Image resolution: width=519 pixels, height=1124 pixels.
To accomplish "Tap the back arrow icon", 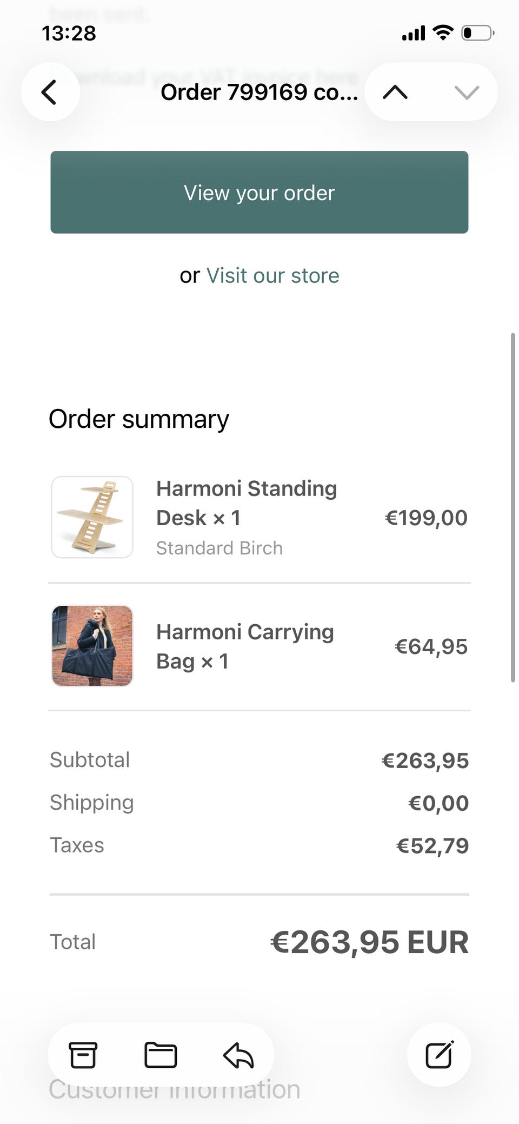I will 50,92.
